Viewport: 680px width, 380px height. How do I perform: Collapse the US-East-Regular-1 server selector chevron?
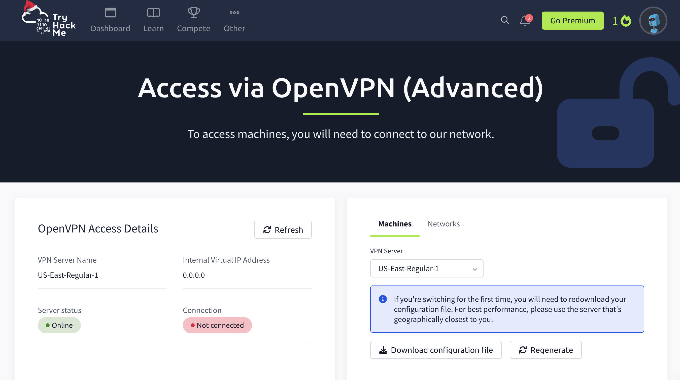(x=474, y=269)
